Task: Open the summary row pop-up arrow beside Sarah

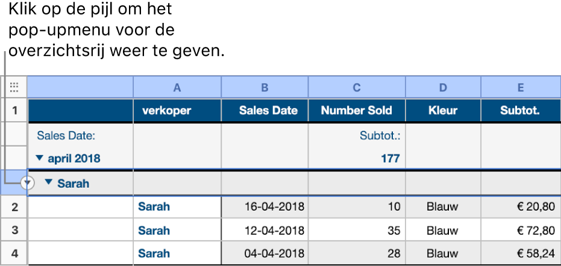Action: click(x=28, y=184)
